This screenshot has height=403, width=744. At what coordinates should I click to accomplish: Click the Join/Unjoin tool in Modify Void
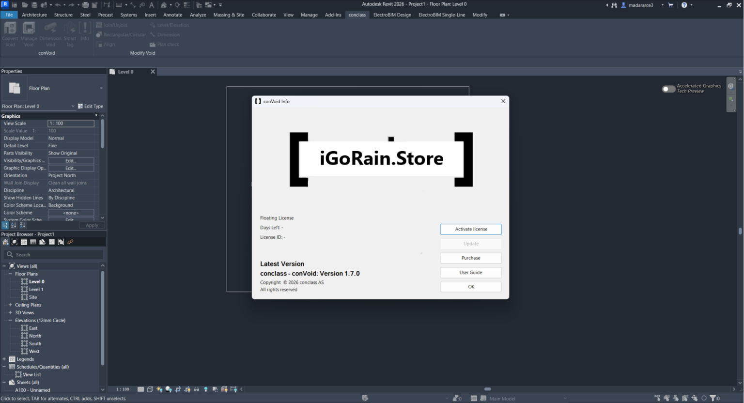coord(112,25)
